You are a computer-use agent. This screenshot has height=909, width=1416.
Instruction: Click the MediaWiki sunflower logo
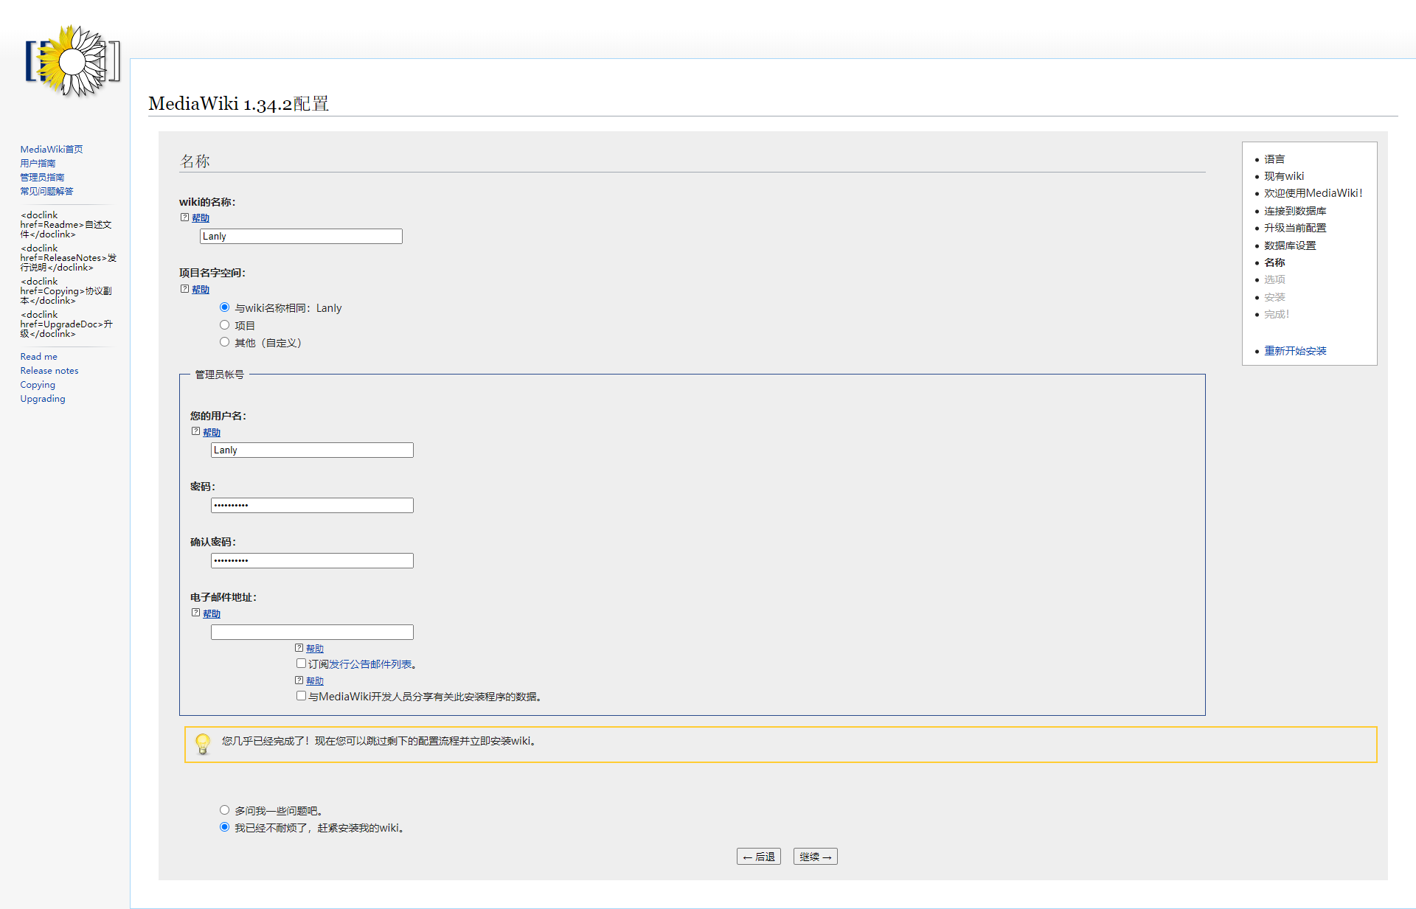click(72, 61)
